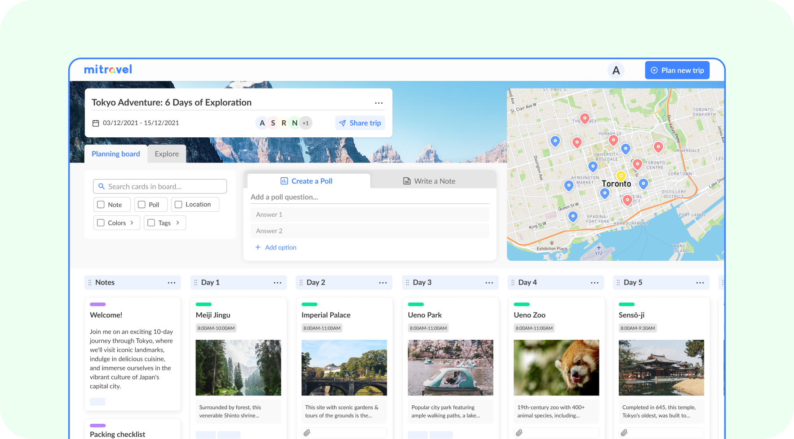Show the +1 additional collaborator badge
The height and width of the screenshot is (439, 794).
click(x=306, y=123)
